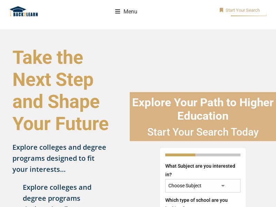276x207 pixels.
Task: Click the gold progress bar above the form
Action: coord(180,155)
